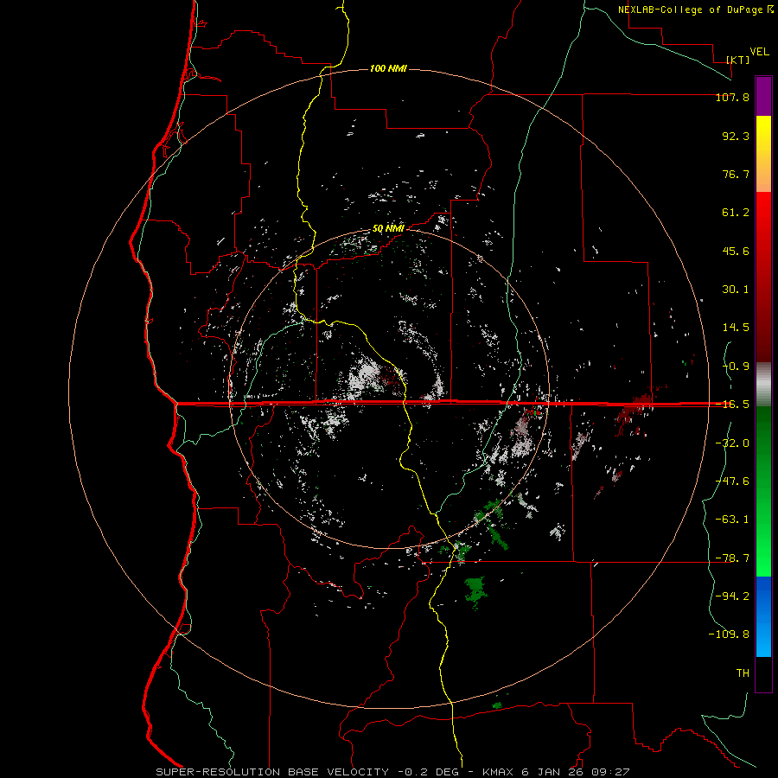Click the 76.7 legend value
The height and width of the screenshot is (778, 778).
coord(736,174)
